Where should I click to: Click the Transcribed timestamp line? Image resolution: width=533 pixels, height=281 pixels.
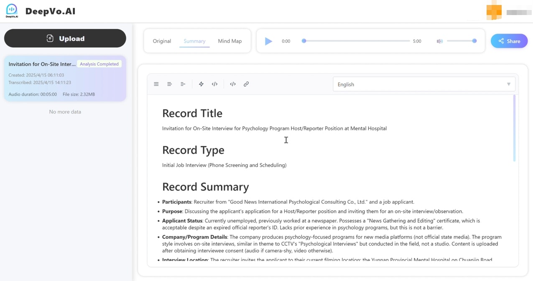tap(40, 83)
